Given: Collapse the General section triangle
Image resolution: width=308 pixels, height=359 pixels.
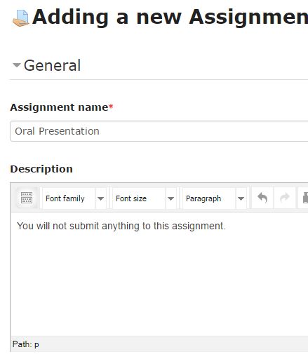Looking at the screenshot, I should click(x=17, y=65).
